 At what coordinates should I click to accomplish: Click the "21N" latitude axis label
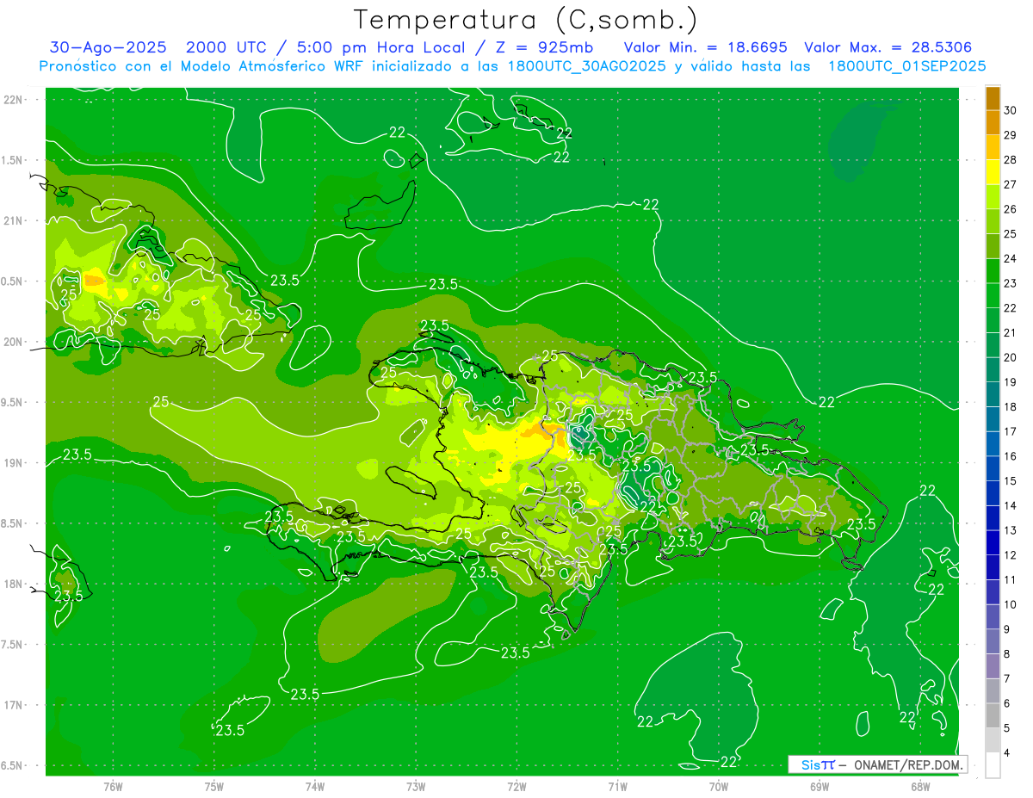coord(13,220)
